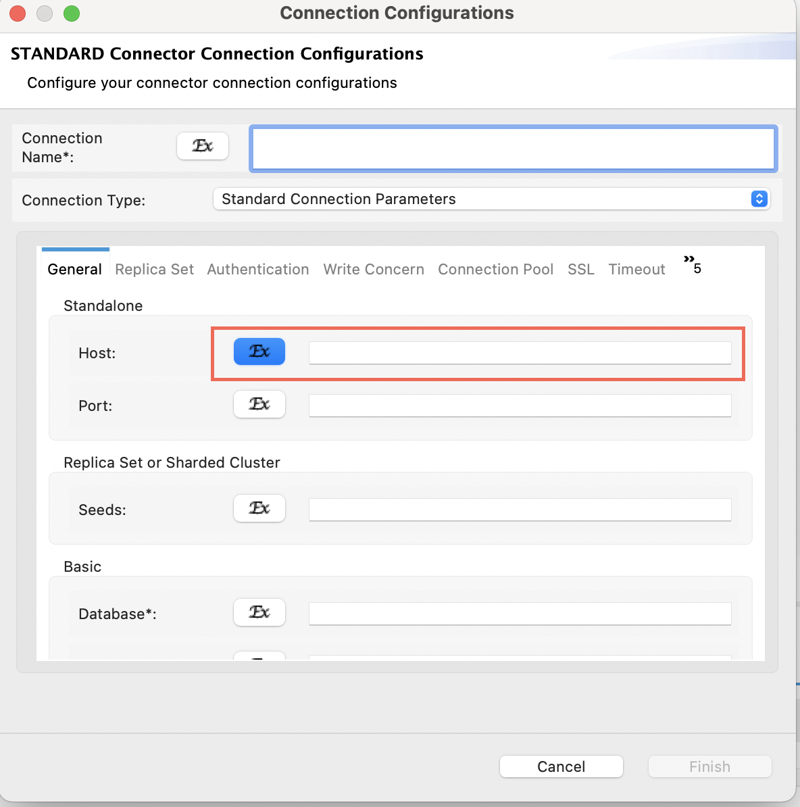Cancel the connection configuration dialog

click(561, 766)
